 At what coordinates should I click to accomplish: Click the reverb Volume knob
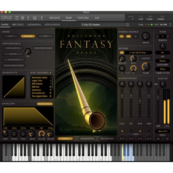(146, 66)
